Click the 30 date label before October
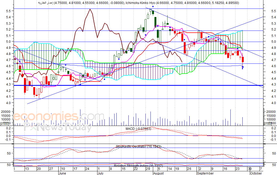 pyautogui.click(x=250, y=169)
